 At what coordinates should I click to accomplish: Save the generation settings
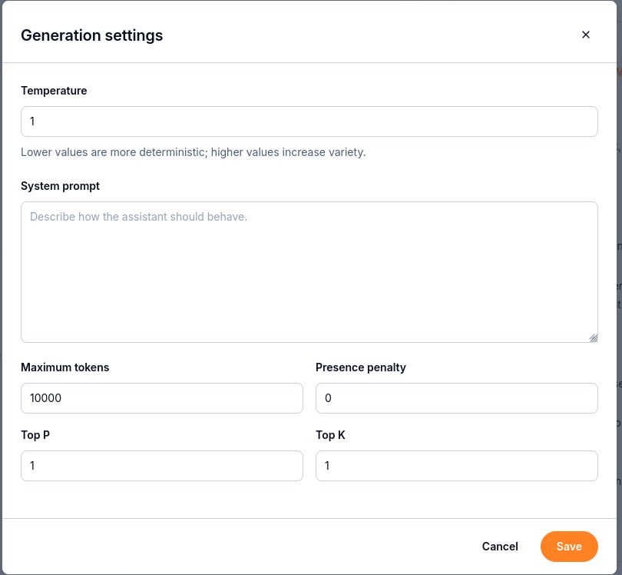(x=569, y=547)
